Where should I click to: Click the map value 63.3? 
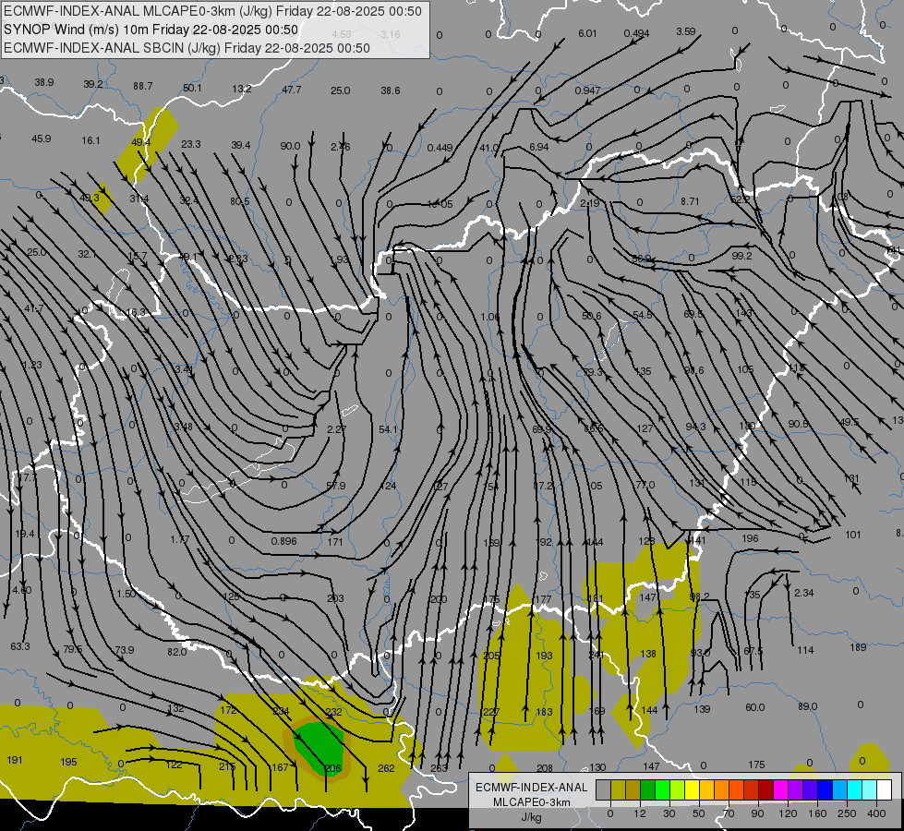pyautogui.click(x=20, y=646)
